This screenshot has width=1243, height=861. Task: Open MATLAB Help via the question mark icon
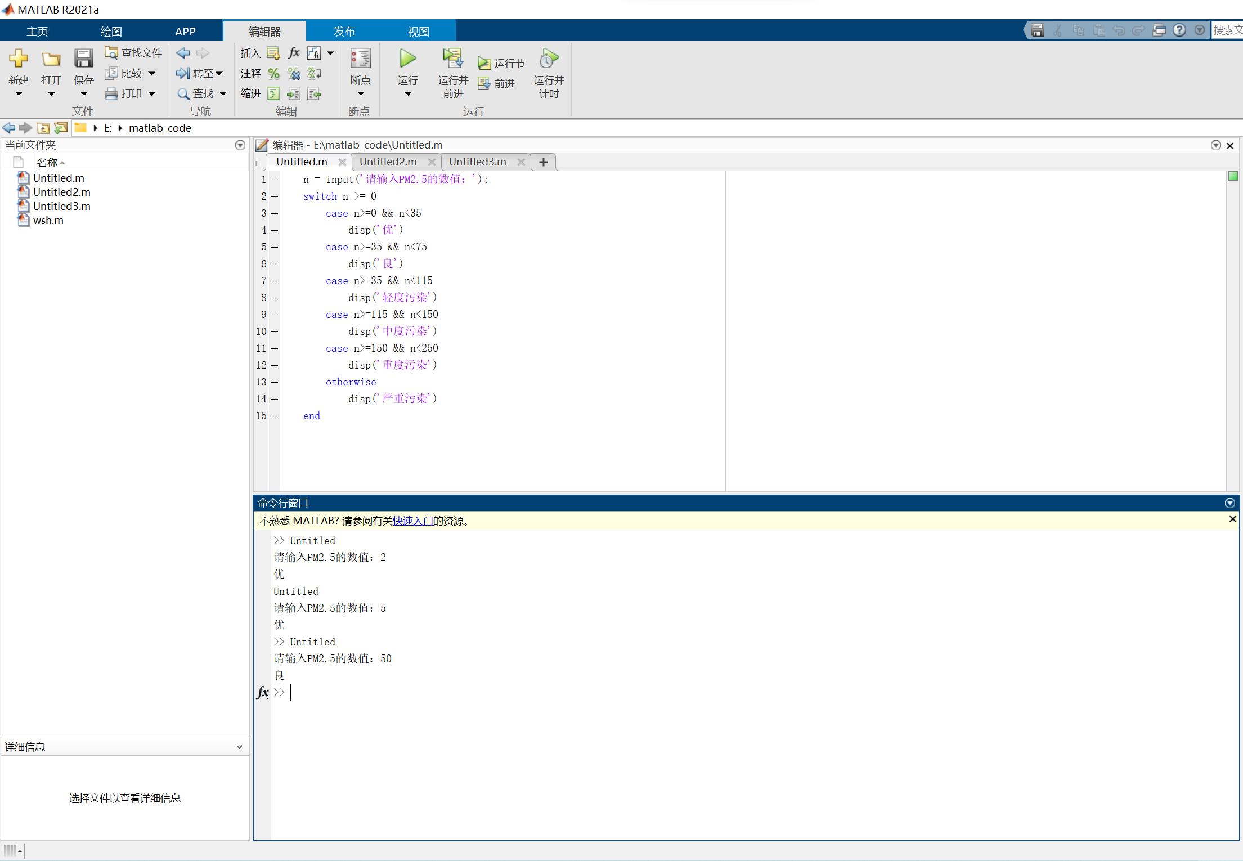click(1179, 30)
